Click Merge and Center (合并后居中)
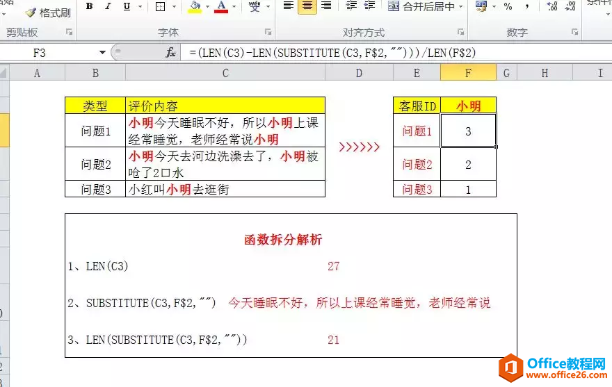612x387 pixels. [421, 6]
